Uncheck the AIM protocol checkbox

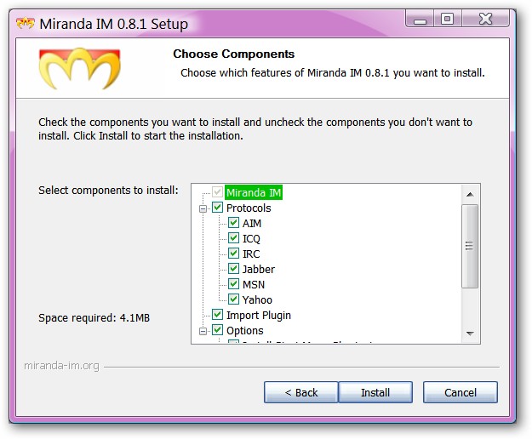point(233,223)
